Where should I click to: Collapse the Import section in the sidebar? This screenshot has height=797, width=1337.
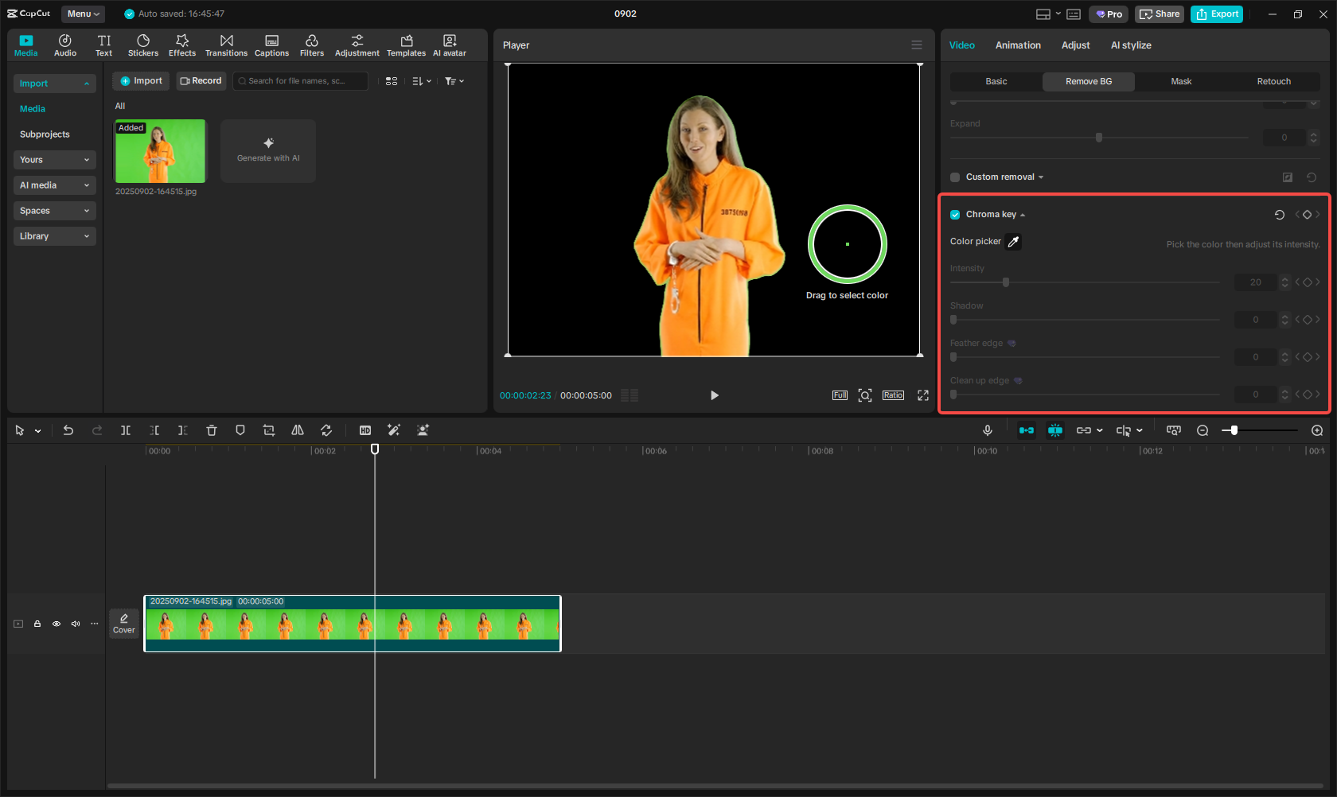pyautogui.click(x=86, y=84)
